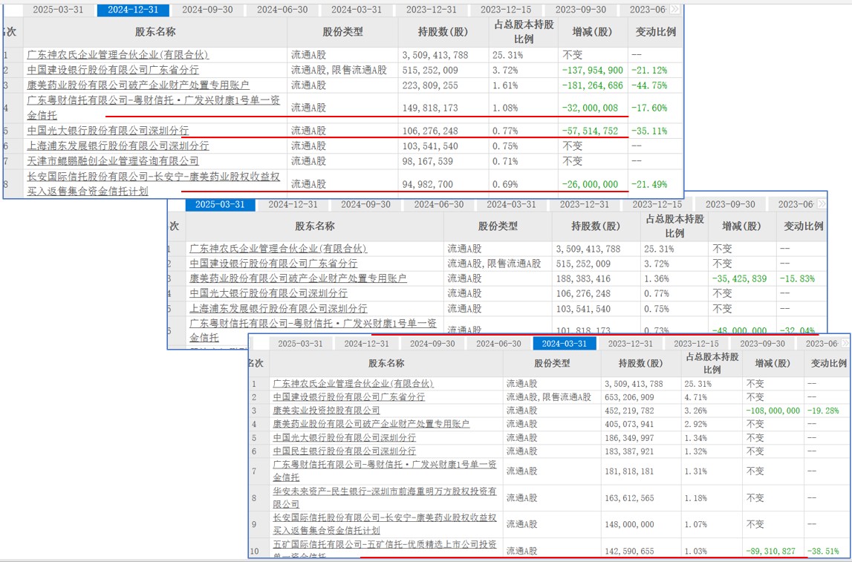Open the 2024-09-30 tab in the bottom table

coord(432,344)
